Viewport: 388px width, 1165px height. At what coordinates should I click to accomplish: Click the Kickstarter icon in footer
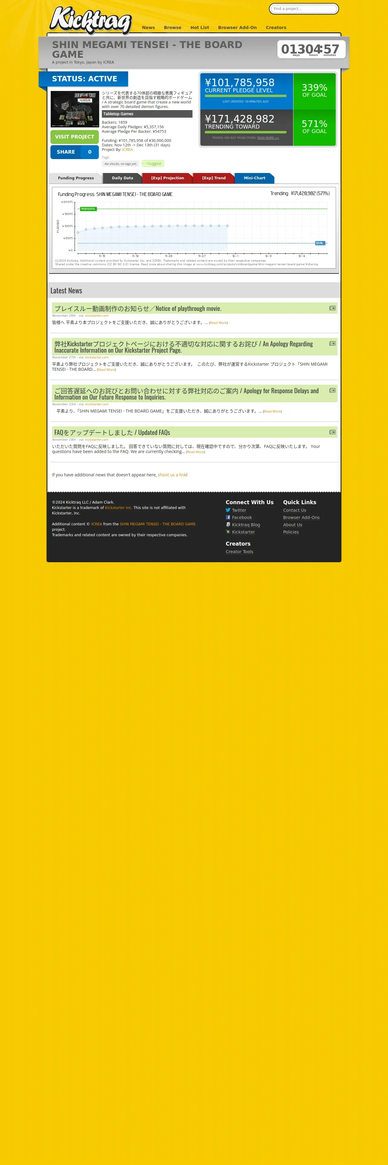(x=228, y=531)
